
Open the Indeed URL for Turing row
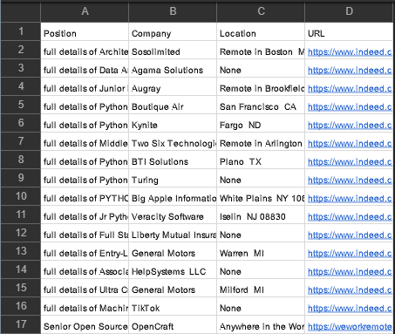point(350,181)
